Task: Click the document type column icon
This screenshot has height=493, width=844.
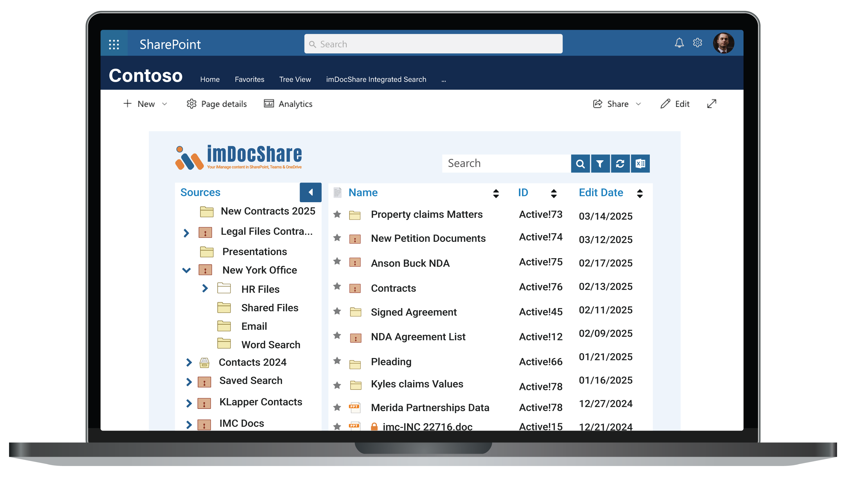Action: pos(337,192)
